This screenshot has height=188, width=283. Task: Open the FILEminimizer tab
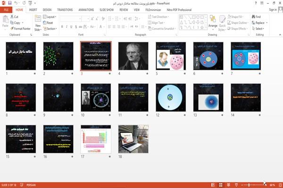click(153, 10)
